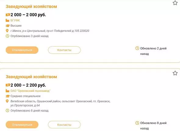The width and height of the screenshot is (180, 131).
Task: Click the graduation cap icon beside Высшее
Action: click(x=8, y=26)
